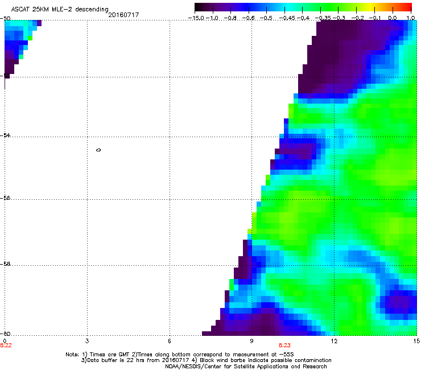Screen dimensions: 421x370
Task: Click the '-50' latitude axis label
Action: point(5,19)
